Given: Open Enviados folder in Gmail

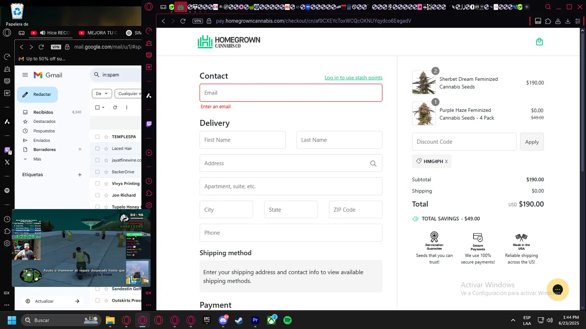Looking at the screenshot, I should point(42,140).
